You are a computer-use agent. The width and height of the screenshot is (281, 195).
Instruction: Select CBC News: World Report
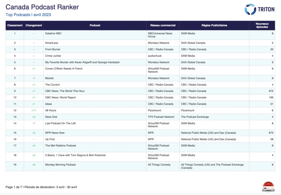[60, 98]
